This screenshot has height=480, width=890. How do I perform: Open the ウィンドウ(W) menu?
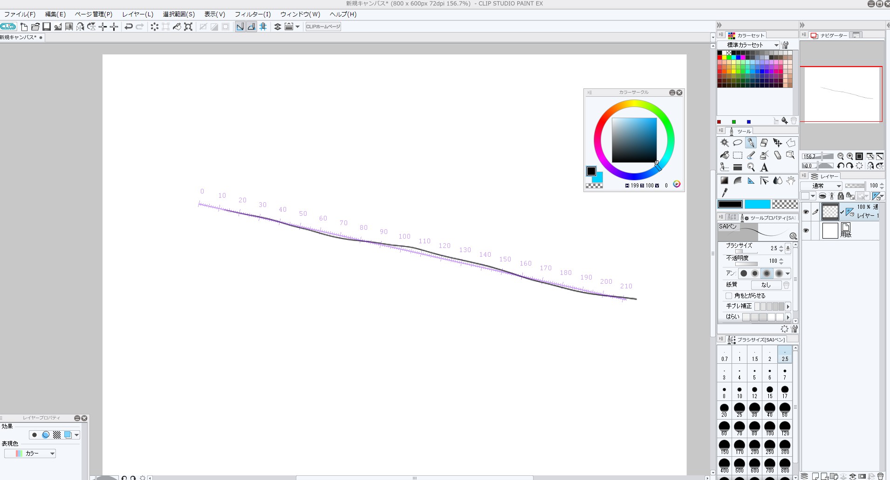(x=300, y=14)
